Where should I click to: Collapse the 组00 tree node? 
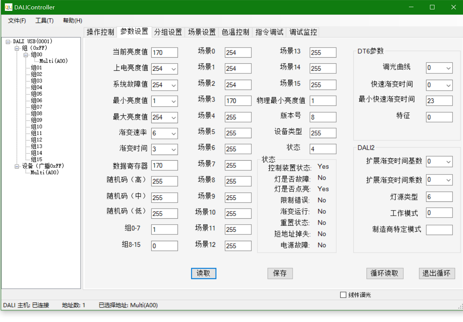click(26, 55)
